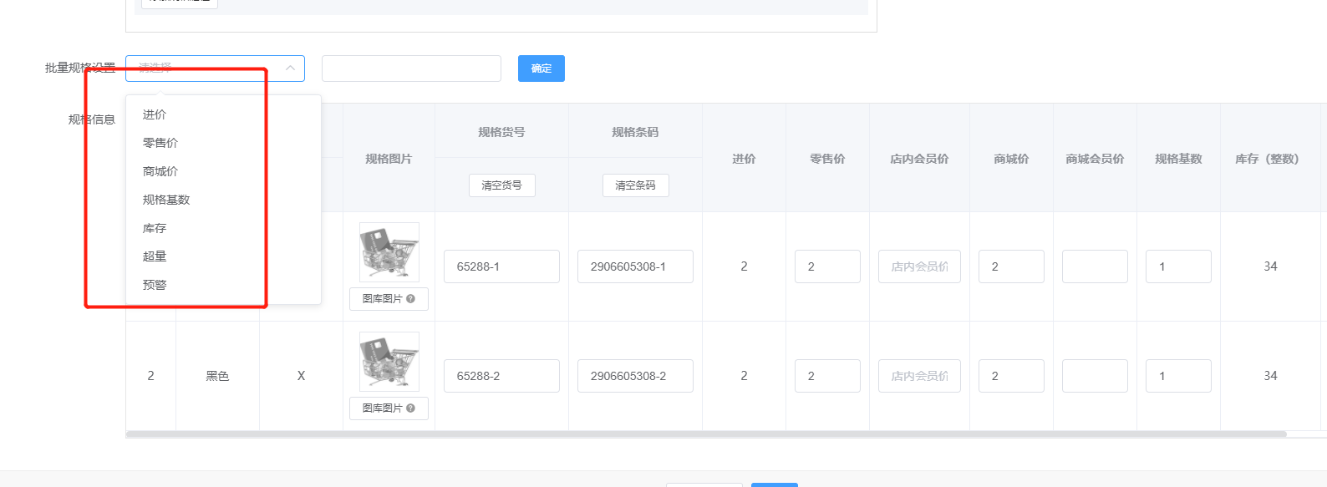Click the barcode field 2906605308-2
The height and width of the screenshot is (487, 1327).
635,376
